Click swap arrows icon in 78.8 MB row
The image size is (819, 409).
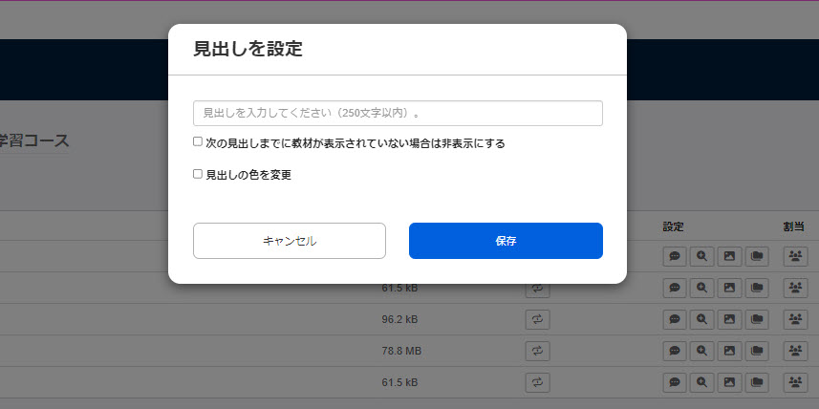[x=537, y=351]
